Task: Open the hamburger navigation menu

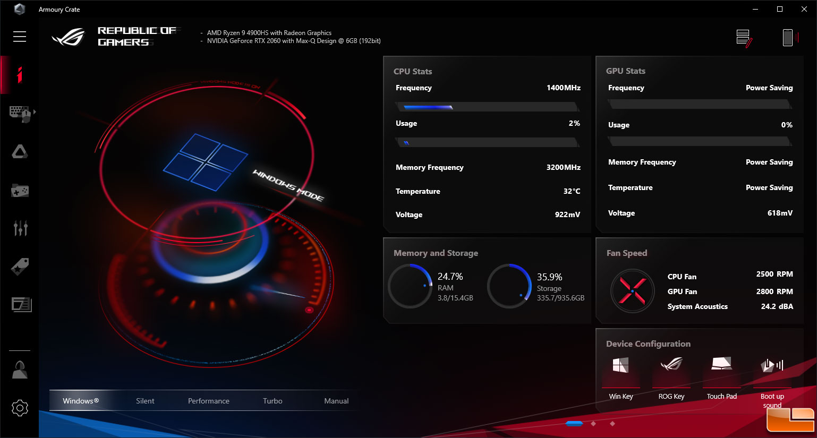Action: point(20,36)
